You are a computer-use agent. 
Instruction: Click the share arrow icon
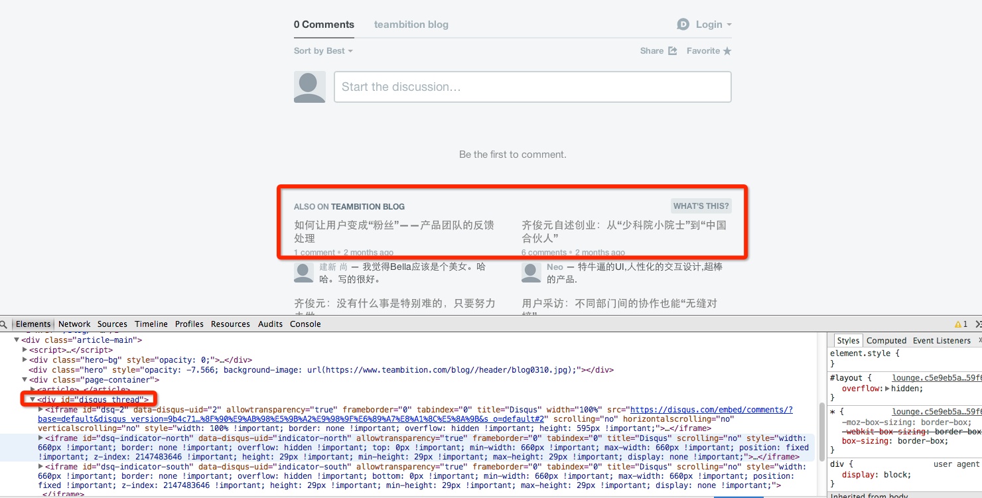click(x=672, y=51)
